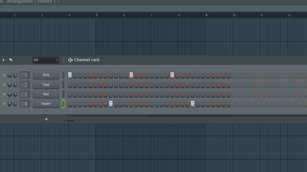The width and height of the screenshot is (307, 172).
Task: Click the Kick channel volume knob
Action: 15,75
